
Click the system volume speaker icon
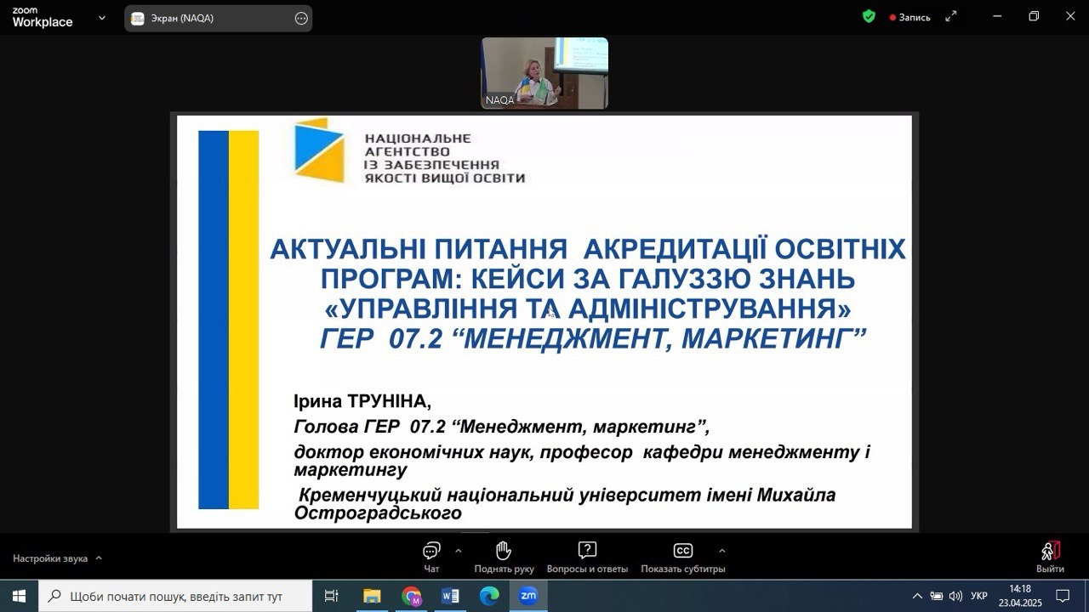click(x=955, y=597)
